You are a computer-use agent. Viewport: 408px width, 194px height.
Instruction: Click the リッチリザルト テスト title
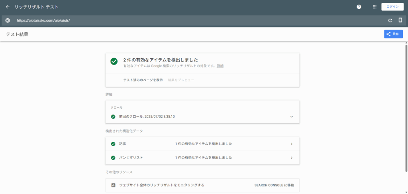[36, 7]
